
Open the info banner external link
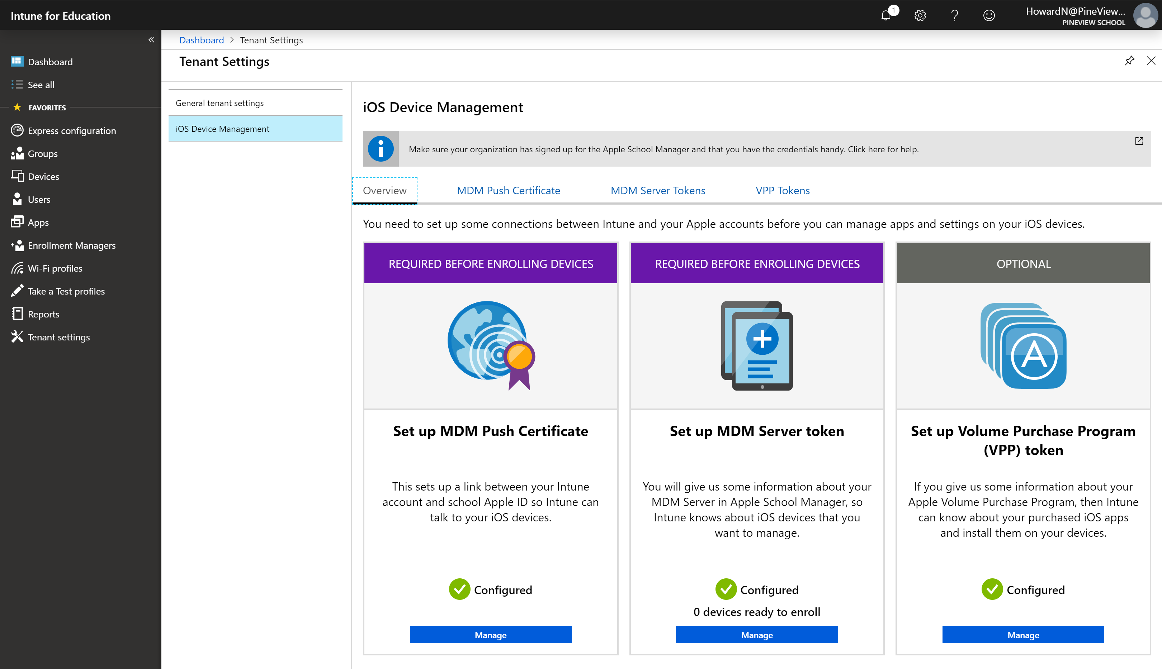[1139, 141]
